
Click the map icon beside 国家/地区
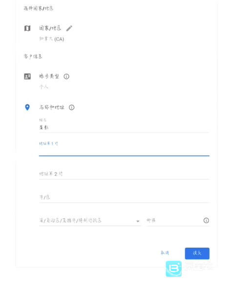[x=27, y=28]
